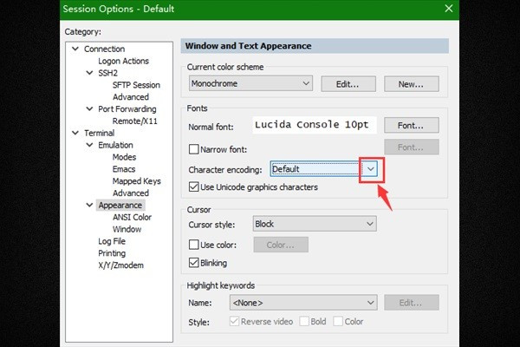Screen dimensions: 520x347
Task: Open the Character encoding dropdown
Action: coord(370,169)
